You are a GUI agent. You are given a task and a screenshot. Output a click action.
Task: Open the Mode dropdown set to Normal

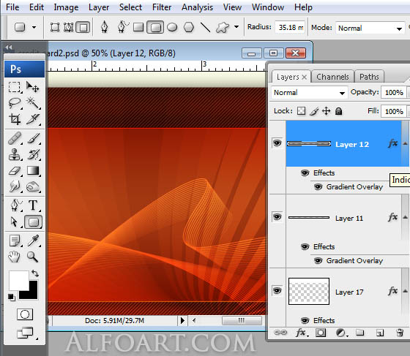point(370,28)
